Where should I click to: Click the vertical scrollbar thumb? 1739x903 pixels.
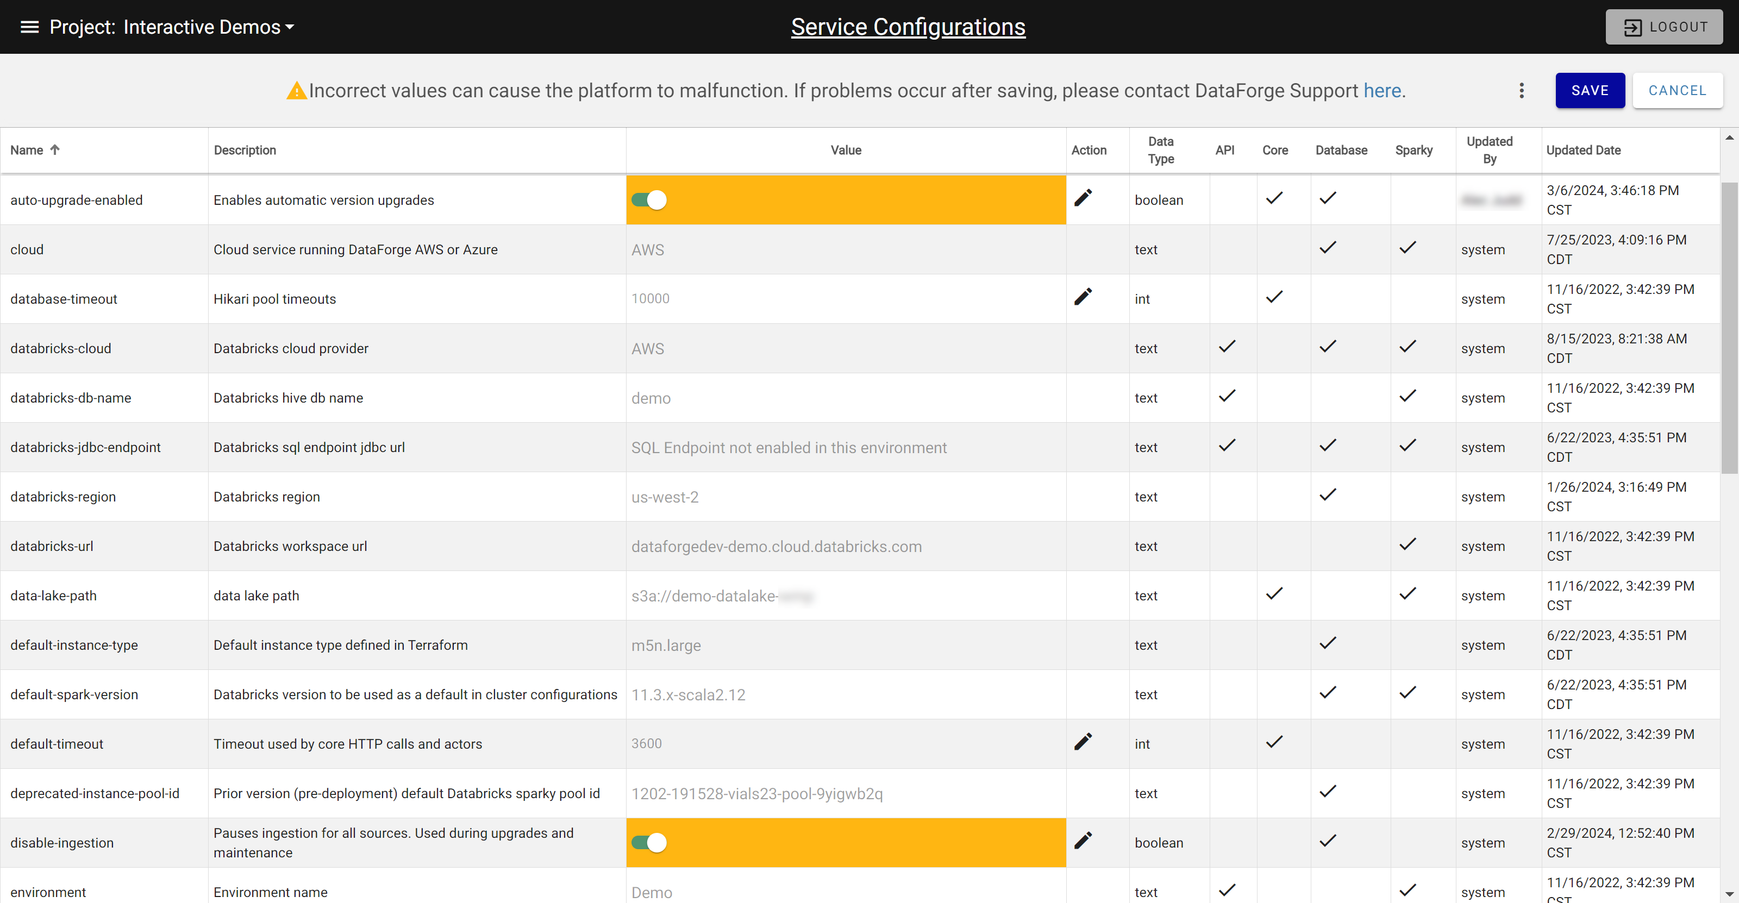point(1730,327)
